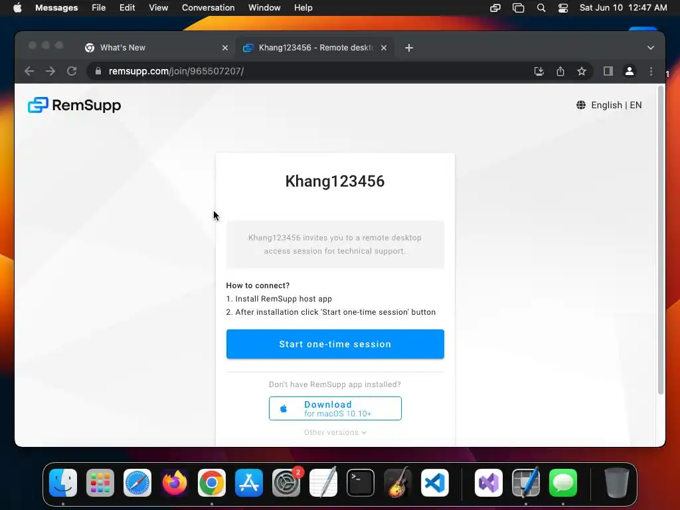Click the Apple logo on Download button
Screen dimensions: 680x510
284,408
